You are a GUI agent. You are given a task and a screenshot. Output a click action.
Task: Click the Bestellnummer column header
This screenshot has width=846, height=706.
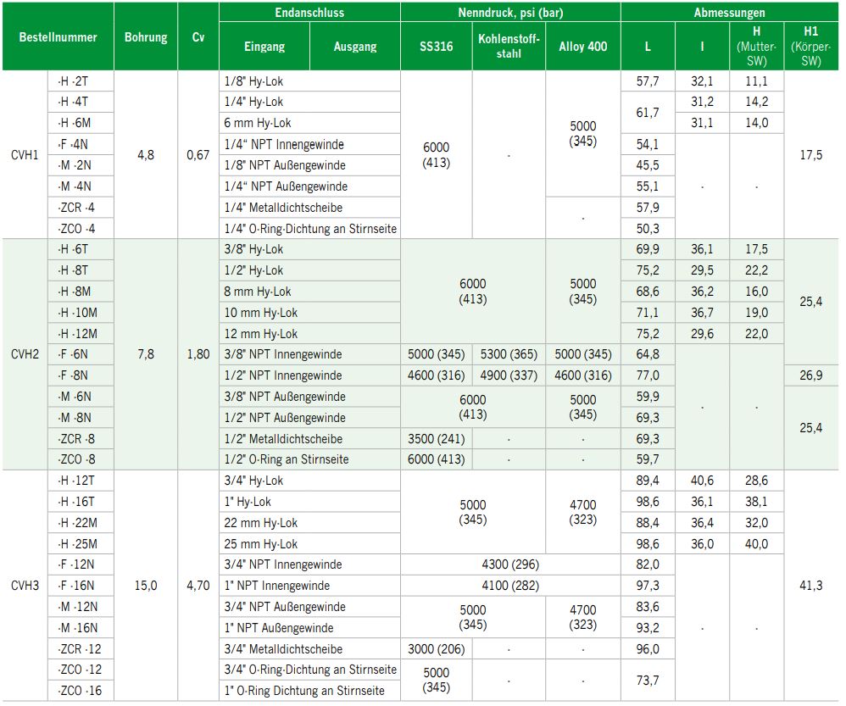(x=58, y=37)
